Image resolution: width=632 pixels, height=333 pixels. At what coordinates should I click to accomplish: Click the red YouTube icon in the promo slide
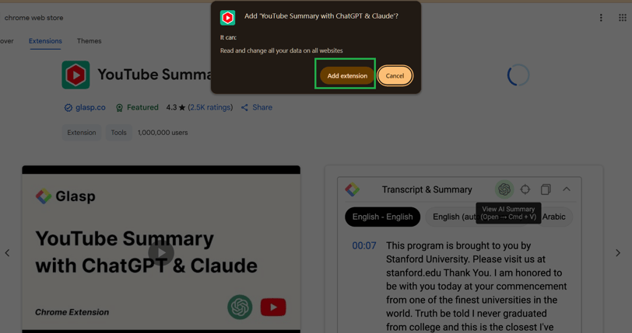pyautogui.click(x=273, y=307)
